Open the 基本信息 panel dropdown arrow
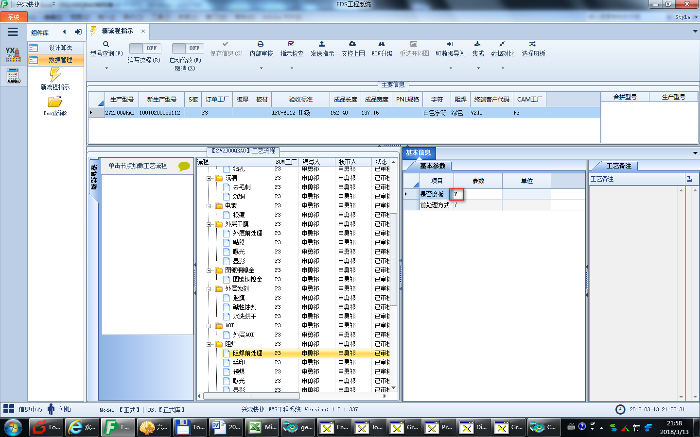Viewport: 700px width, 437px height. click(x=695, y=153)
